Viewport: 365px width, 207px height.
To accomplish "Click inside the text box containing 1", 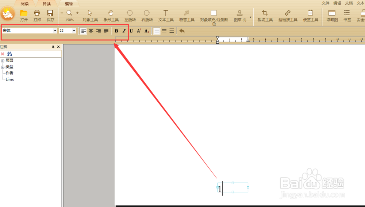I will (233, 187).
